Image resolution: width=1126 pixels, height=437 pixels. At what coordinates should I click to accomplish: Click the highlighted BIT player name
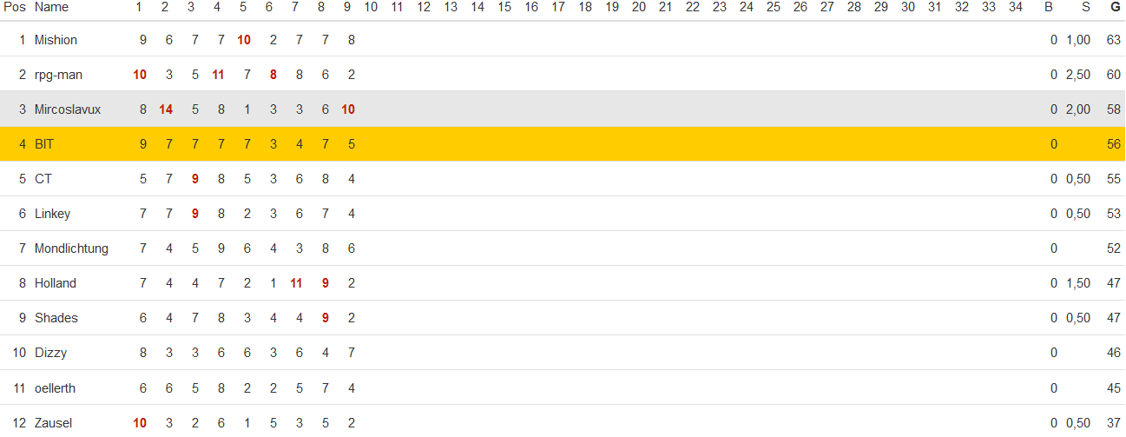[x=44, y=144]
